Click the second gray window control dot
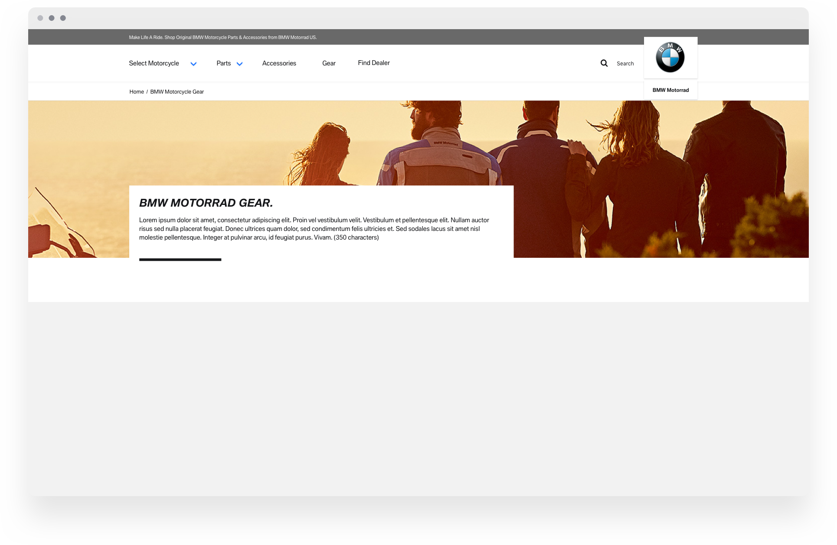 52,18
